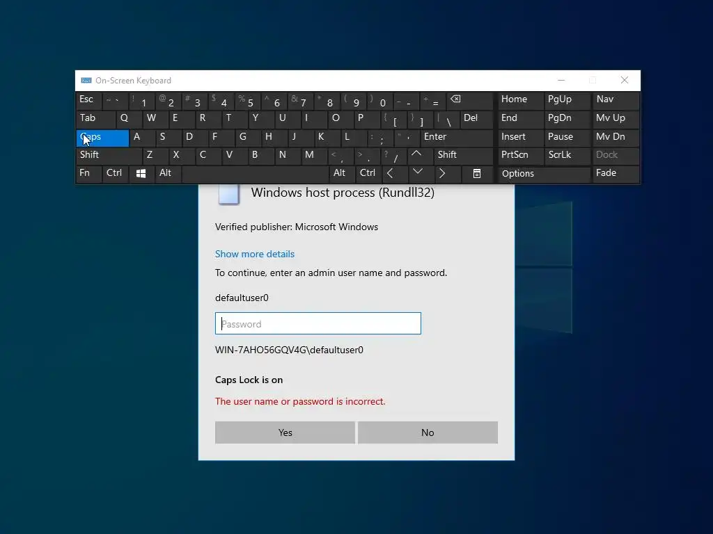Screen dimensions: 713x534
Task: Toggle the right Shift key
Action: pos(464,156)
